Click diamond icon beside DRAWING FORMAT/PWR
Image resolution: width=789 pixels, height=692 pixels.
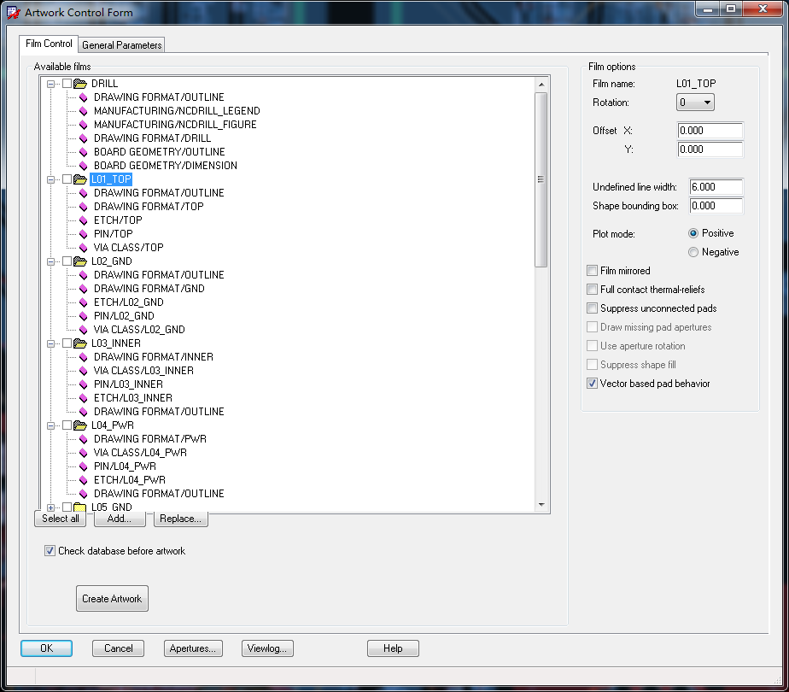click(x=84, y=439)
